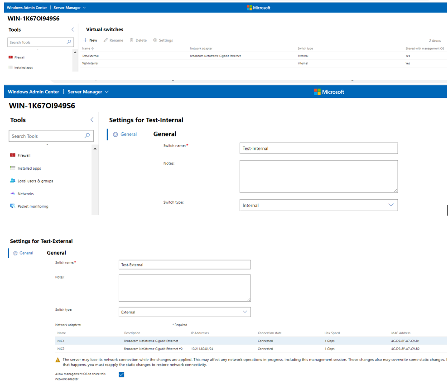Open the Windows Admin Center menu item
448x385 pixels.
pyautogui.click(x=34, y=91)
